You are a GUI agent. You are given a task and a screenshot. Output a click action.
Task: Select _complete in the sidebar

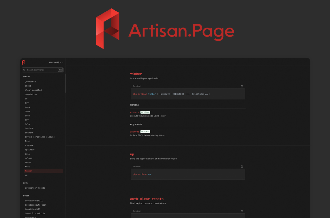click(30, 82)
